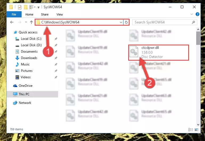
Task: Click the up arrow of the vertical scrollbar
Action: coord(198,29)
